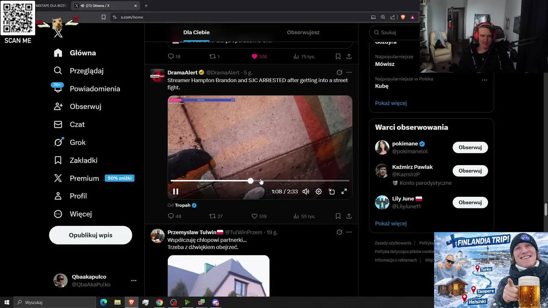Open video settings gear
Viewport: 548px width, 308px height.
coord(319,192)
